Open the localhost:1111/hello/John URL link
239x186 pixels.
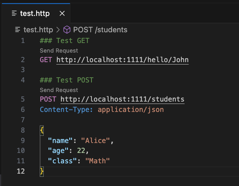click(122, 60)
